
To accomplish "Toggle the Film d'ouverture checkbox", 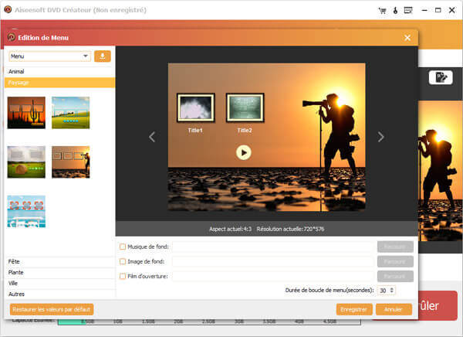I will pos(123,276).
